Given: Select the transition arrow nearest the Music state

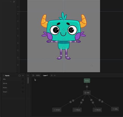Looking at the screenshot, I should (81, 102).
